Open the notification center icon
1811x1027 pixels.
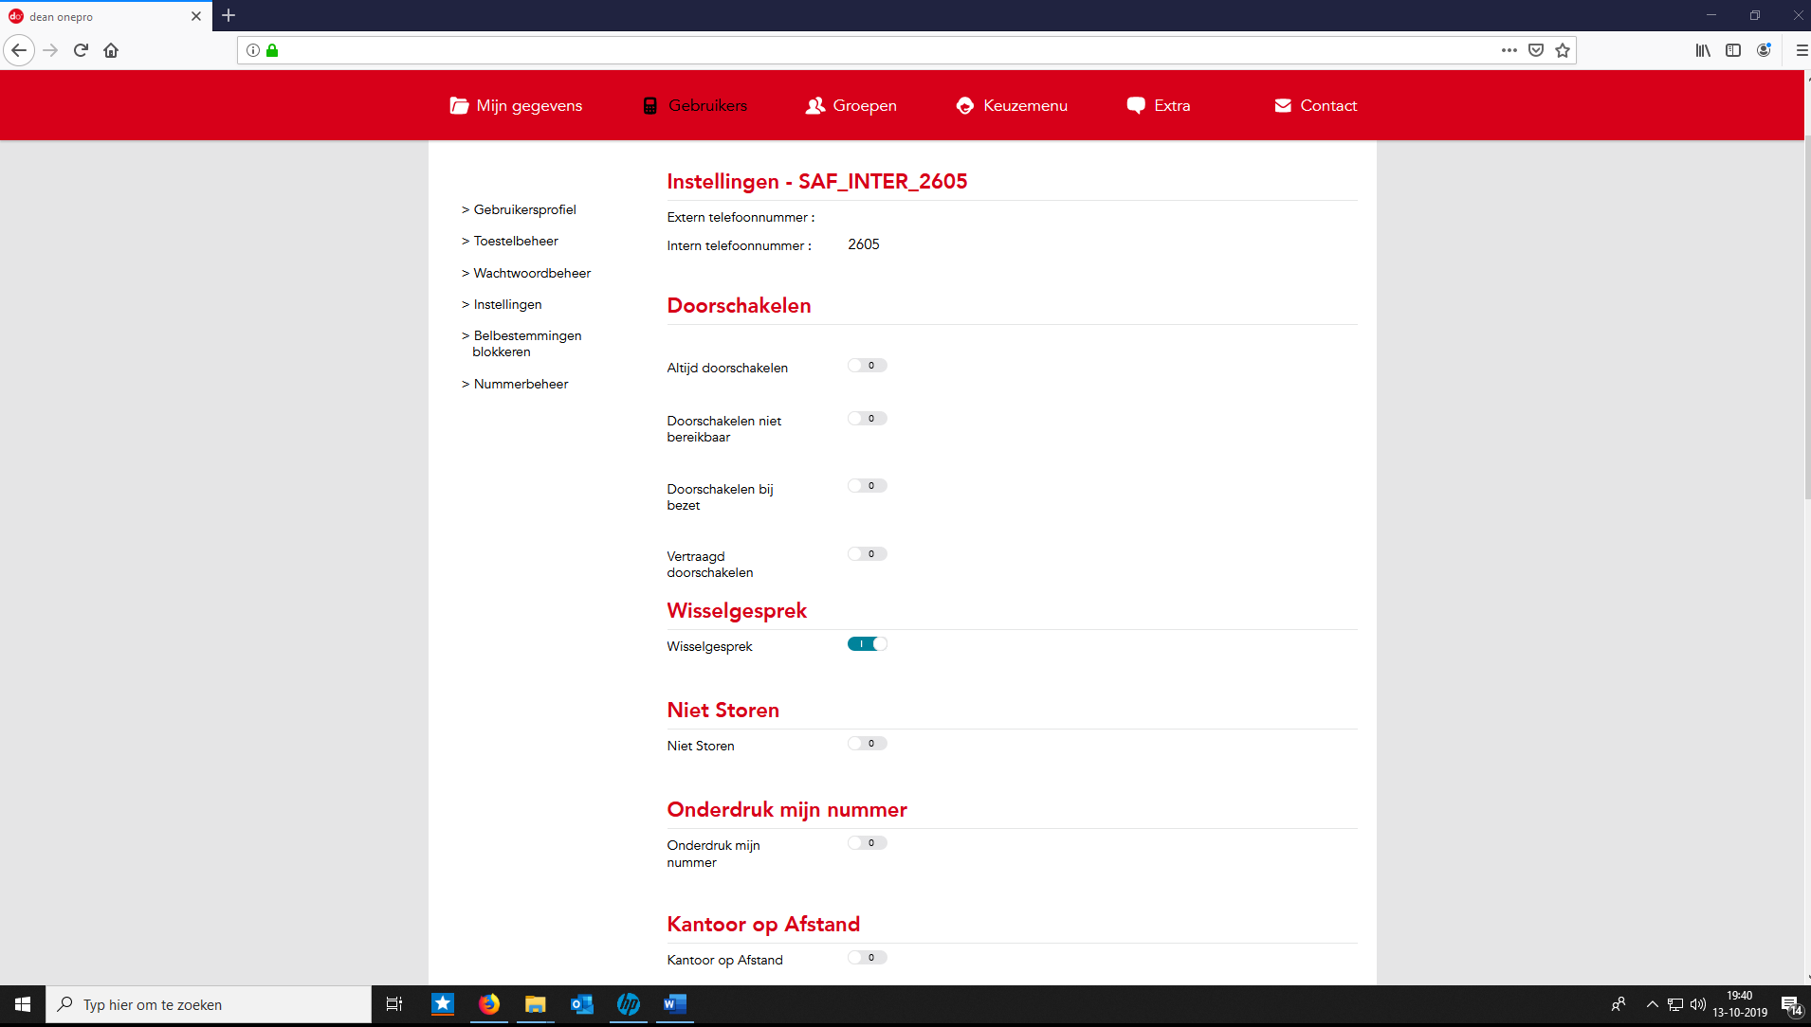(1790, 1005)
